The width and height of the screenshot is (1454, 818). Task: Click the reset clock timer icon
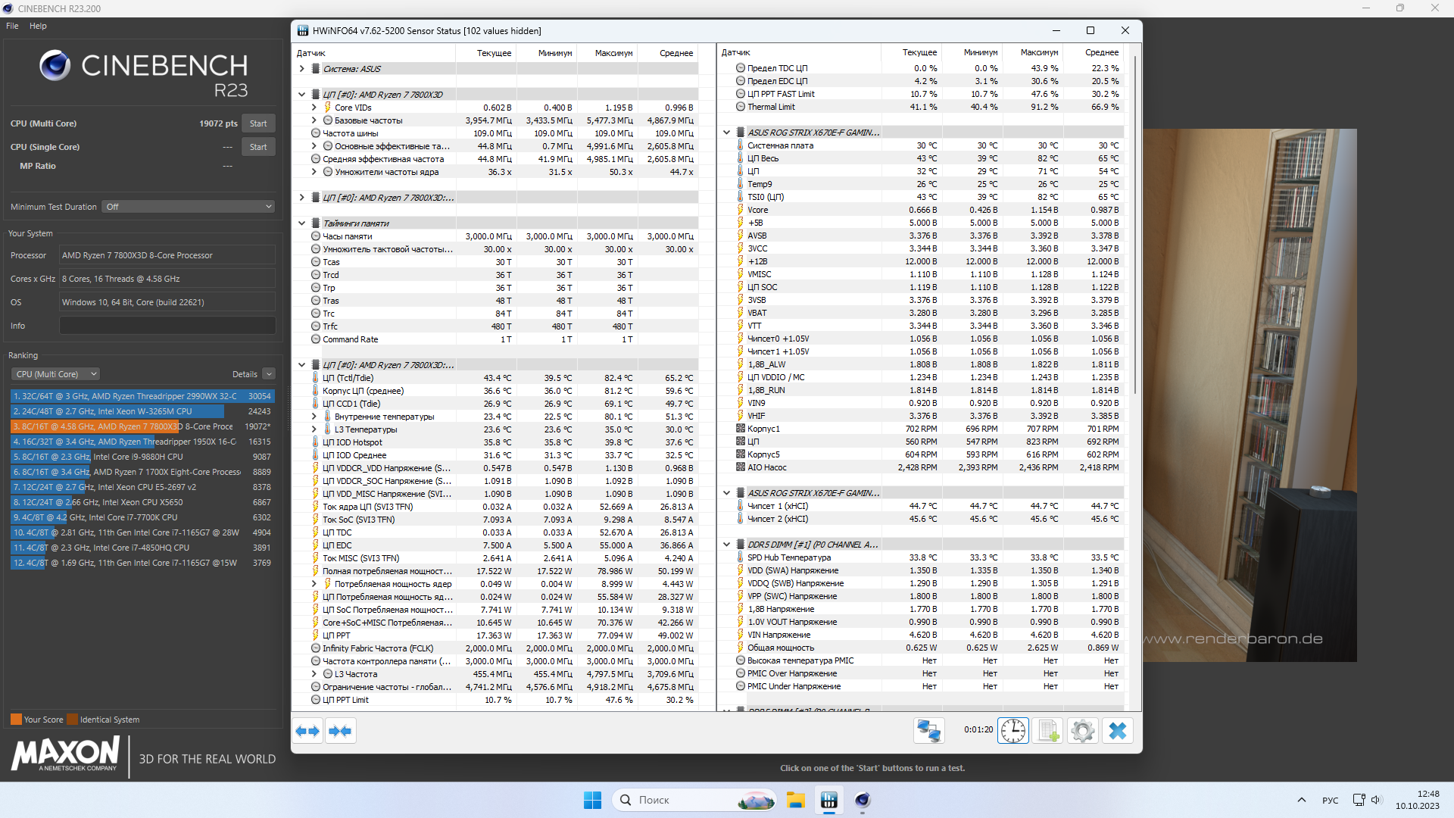(1012, 731)
